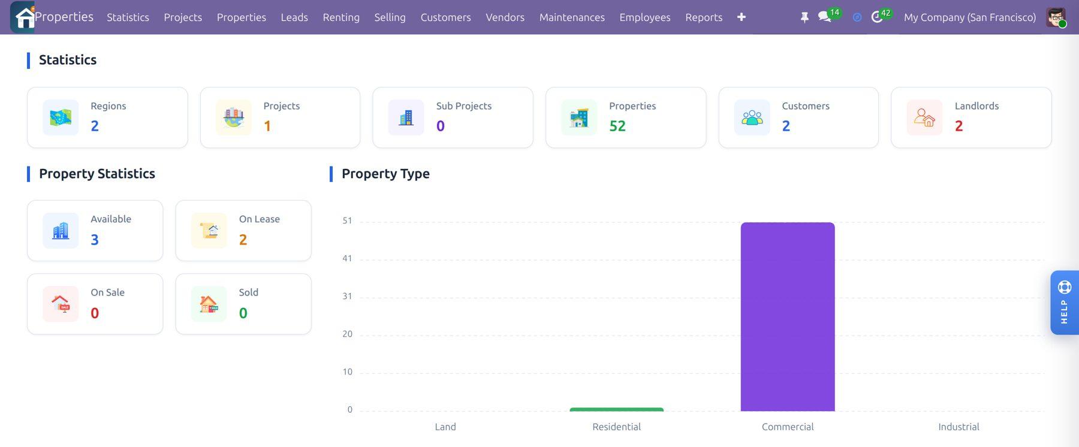The image size is (1079, 447).
Task: Click the Projects globe building icon
Action: coord(233,117)
